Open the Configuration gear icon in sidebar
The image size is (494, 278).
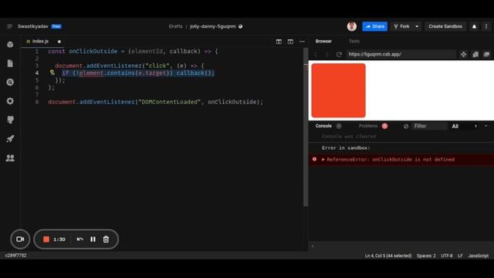point(10,101)
